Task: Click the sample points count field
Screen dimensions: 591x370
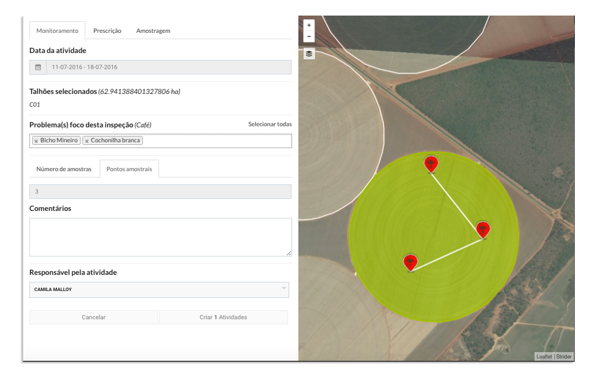Action: point(160,191)
